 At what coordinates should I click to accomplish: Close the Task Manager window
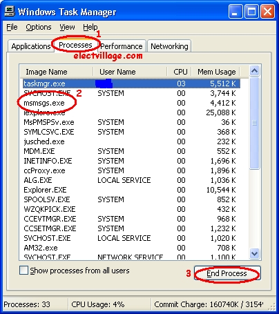pos(267,12)
